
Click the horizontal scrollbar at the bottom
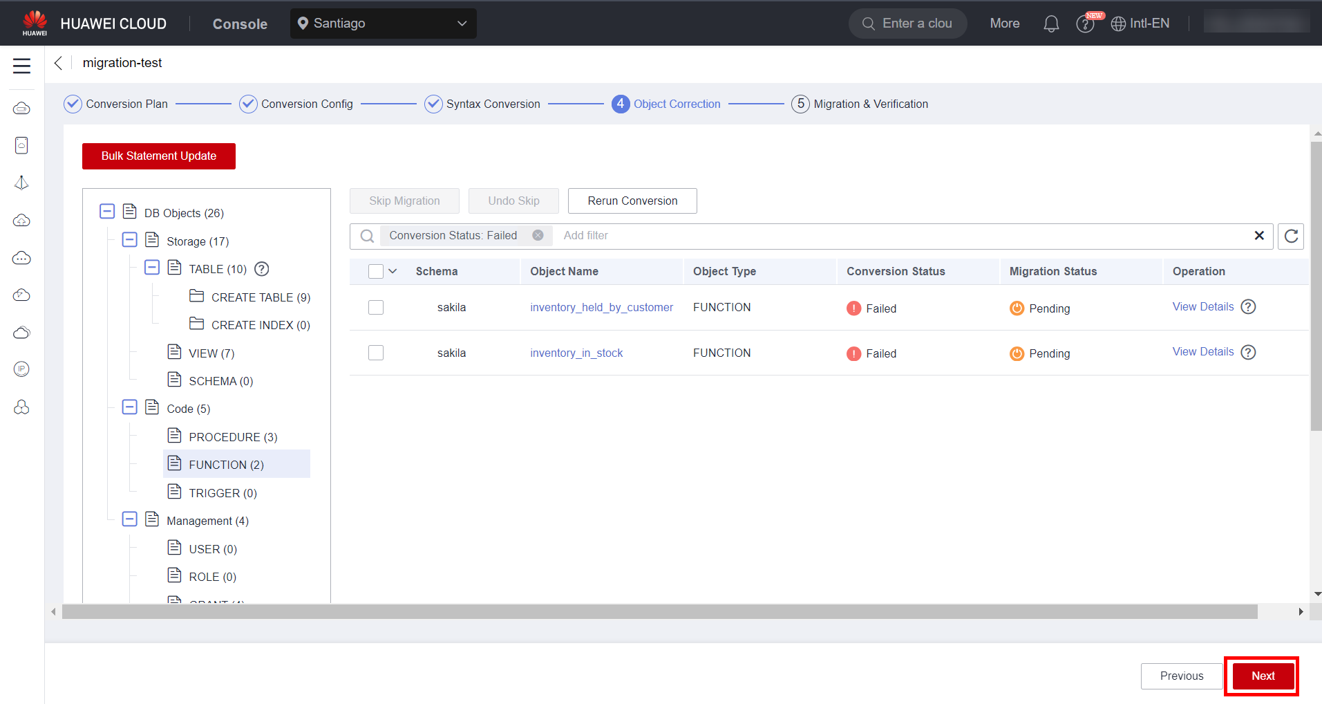coord(659,612)
